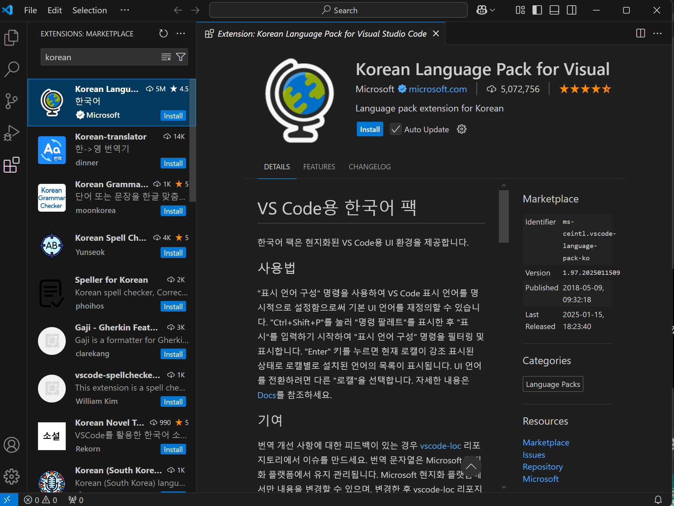Split the editor to the right
Image resolution: width=674 pixels, height=506 pixels.
640,33
